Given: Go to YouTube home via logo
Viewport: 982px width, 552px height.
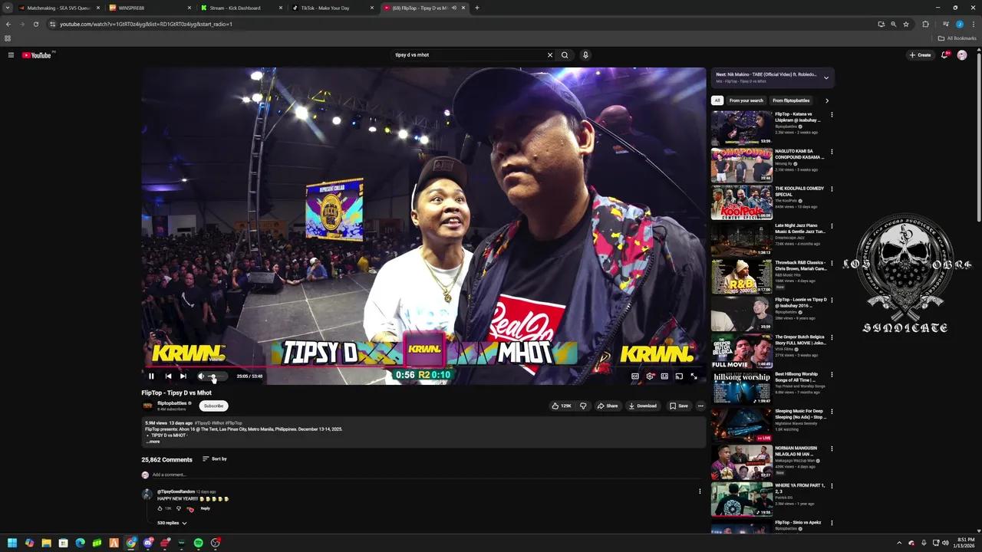Looking at the screenshot, I should [38, 55].
